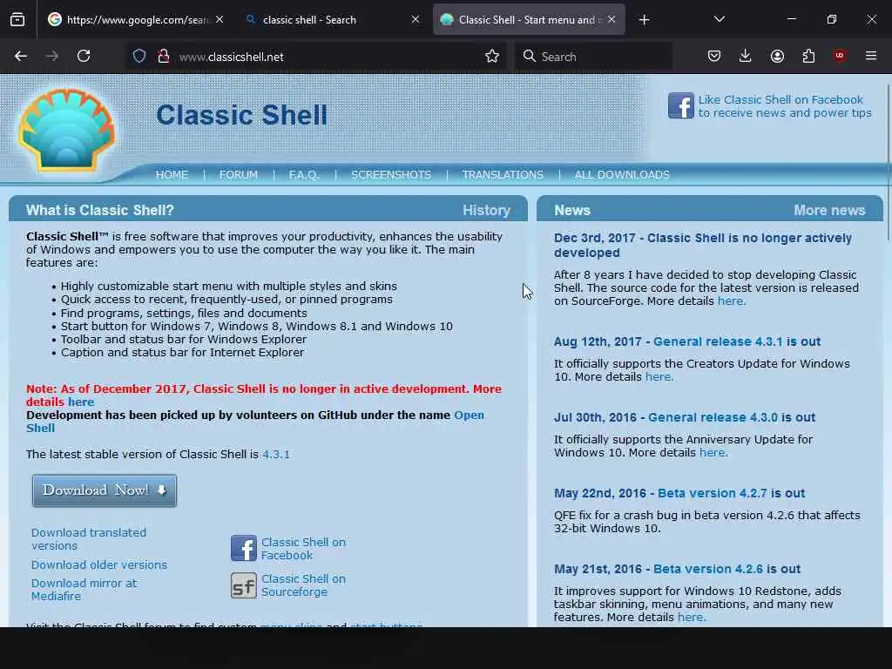The width and height of the screenshot is (892, 669).
Task: Close the Google search tab
Action: point(220,19)
